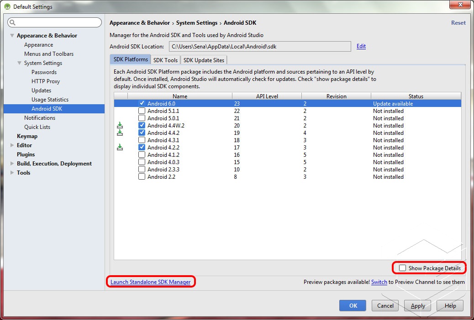
Task: Select HTTP Proxy in the settings tree
Action: click(46, 81)
